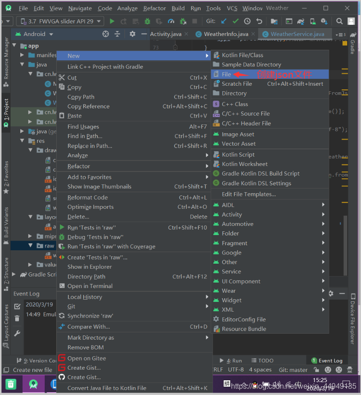Expand the XML submenu arrow
This screenshot has width=361, height=395.
[x=323, y=310]
